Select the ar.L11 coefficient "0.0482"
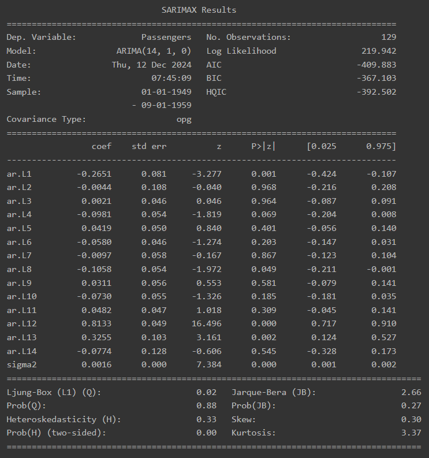This screenshot has width=429, height=458. (x=96, y=310)
